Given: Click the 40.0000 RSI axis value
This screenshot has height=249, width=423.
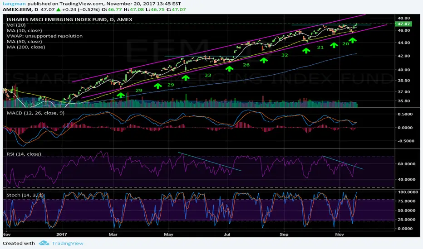Looking at the screenshot, I should 406,179.
